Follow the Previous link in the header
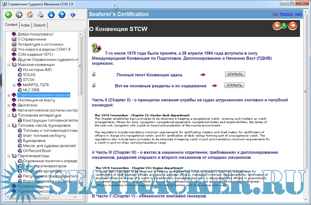Viewport: 311px width, 205px height. point(286,14)
